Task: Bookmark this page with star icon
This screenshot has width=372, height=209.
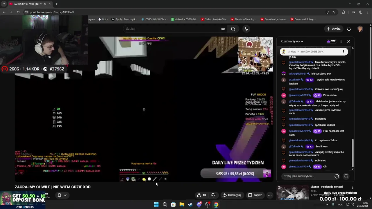Action: (334, 12)
